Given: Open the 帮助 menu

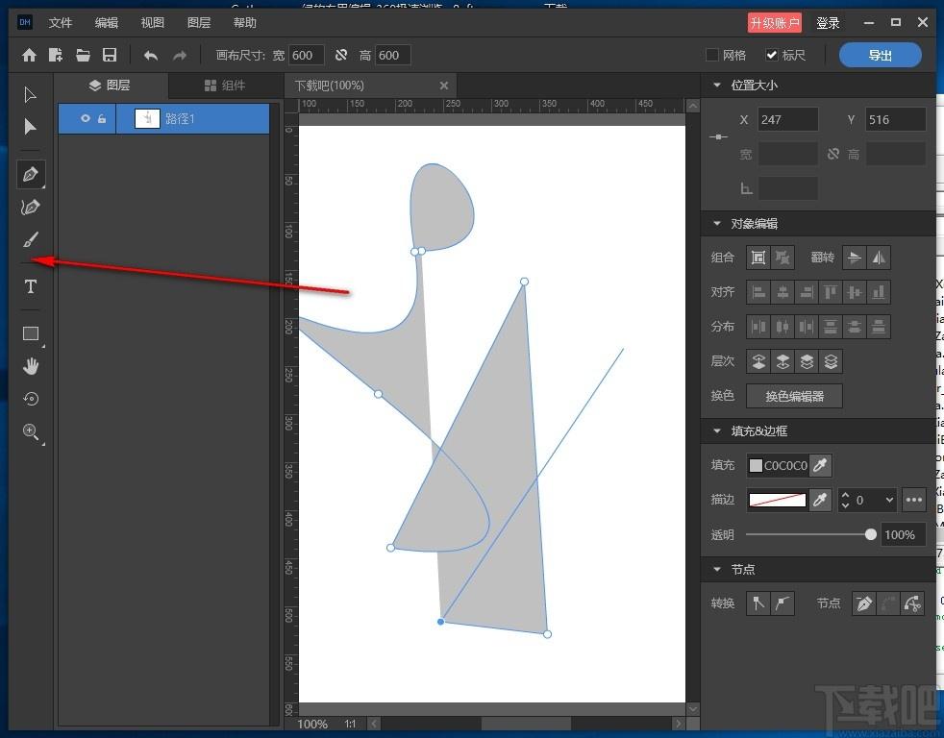Looking at the screenshot, I should click(x=245, y=23).
